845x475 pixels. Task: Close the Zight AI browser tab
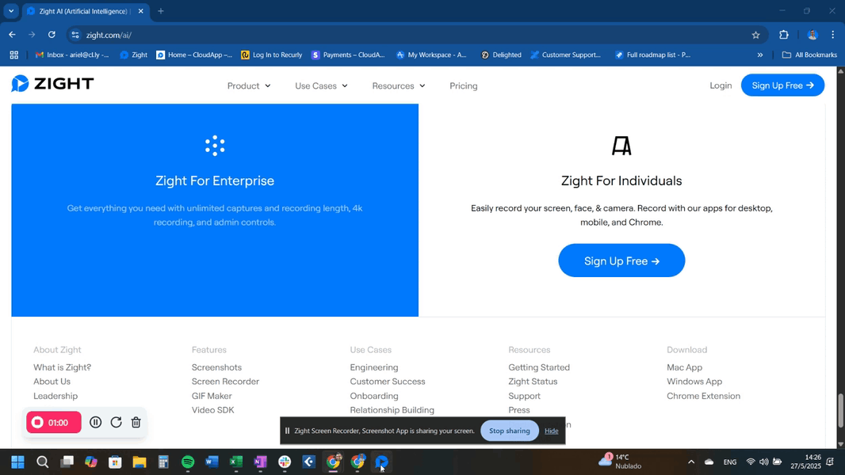pyautogui.click(x=140, y=11)
